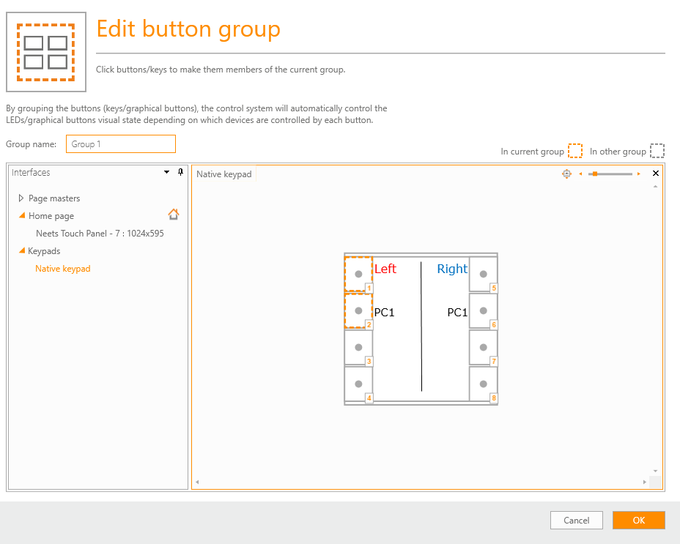
Task: Click the zoom-out arrow on the zoom control
Action: pyautogui.click(x=581, y=174)
